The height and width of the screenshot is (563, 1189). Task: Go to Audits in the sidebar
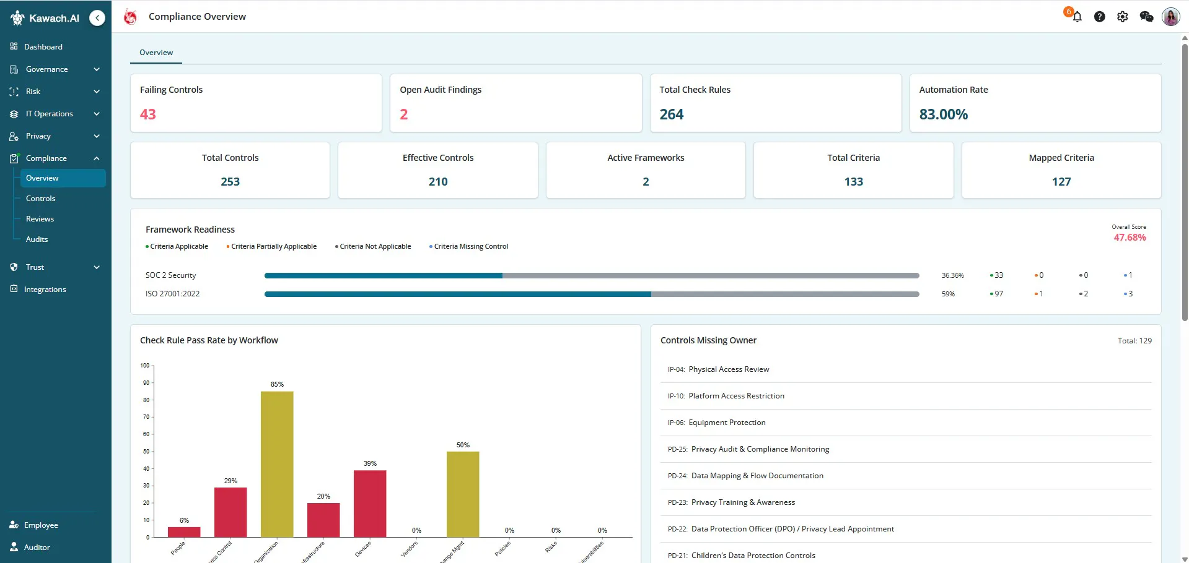[37, 239]
